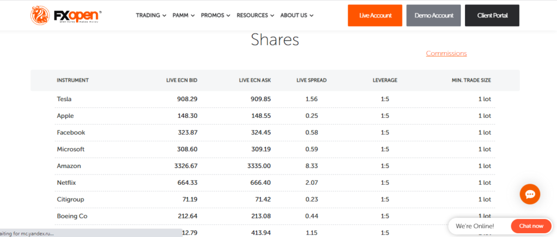This screenshot has height=237, width=557.
Task: Click the LIVE ECN BID column header
Action: (x=182, y=80)
